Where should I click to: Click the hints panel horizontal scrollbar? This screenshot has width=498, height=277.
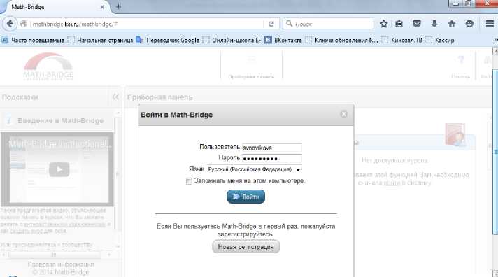coord(55,255)
